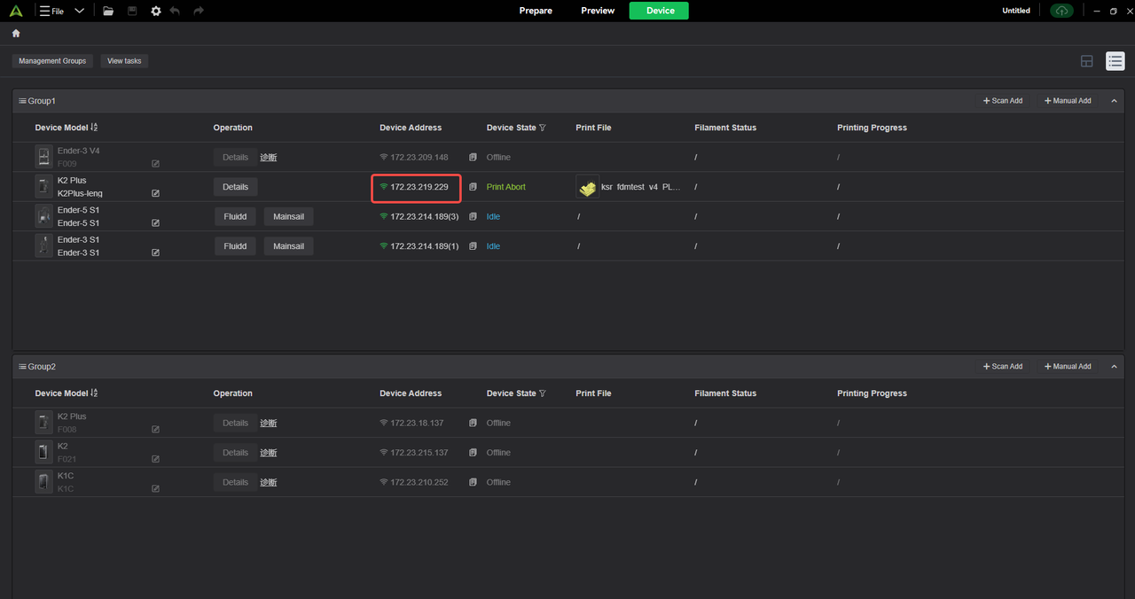Click Idle status on Ender-5 S1 row

(x=493, y=216)
